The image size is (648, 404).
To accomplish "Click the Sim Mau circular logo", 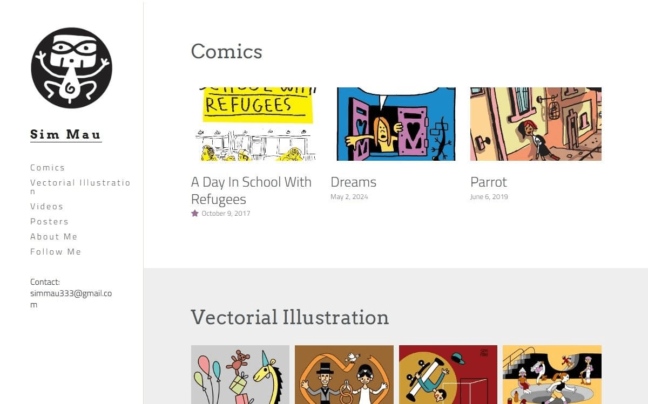I will pyautogui.click(x=71, y=68).
